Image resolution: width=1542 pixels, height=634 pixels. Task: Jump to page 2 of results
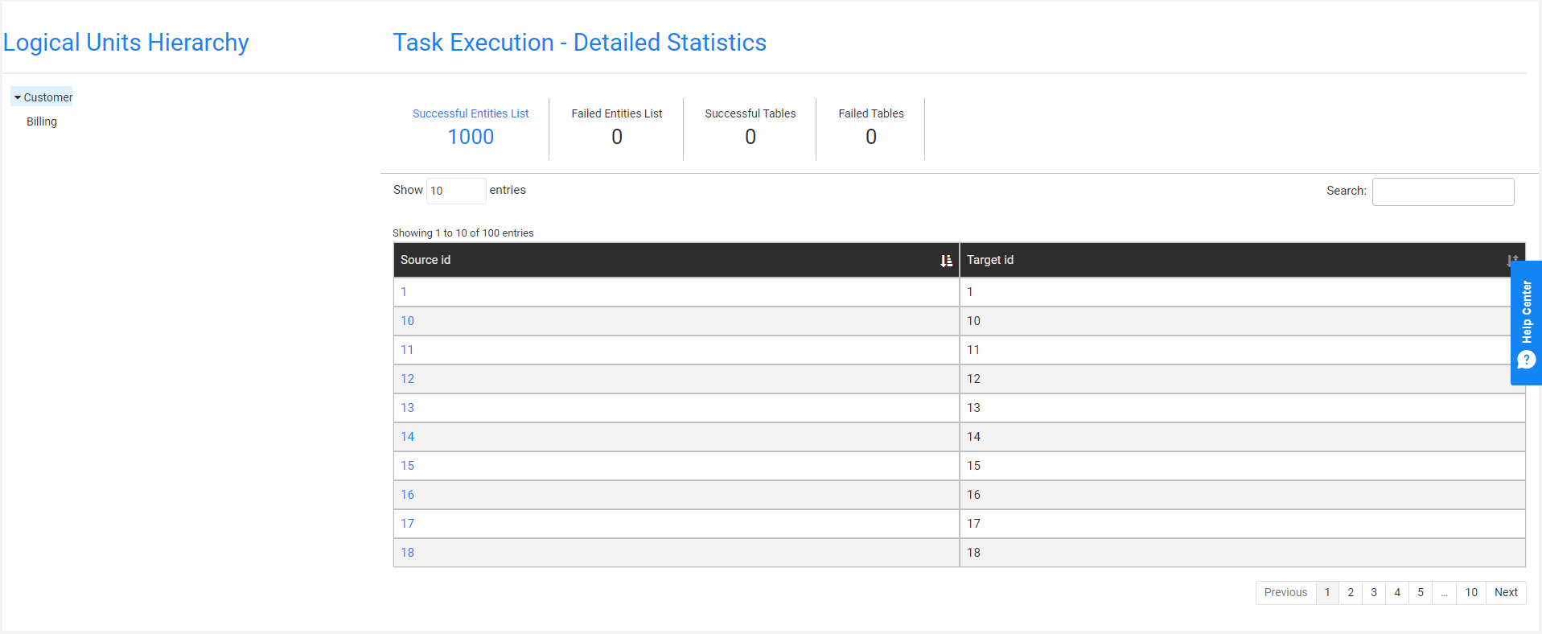(1351, 592)
